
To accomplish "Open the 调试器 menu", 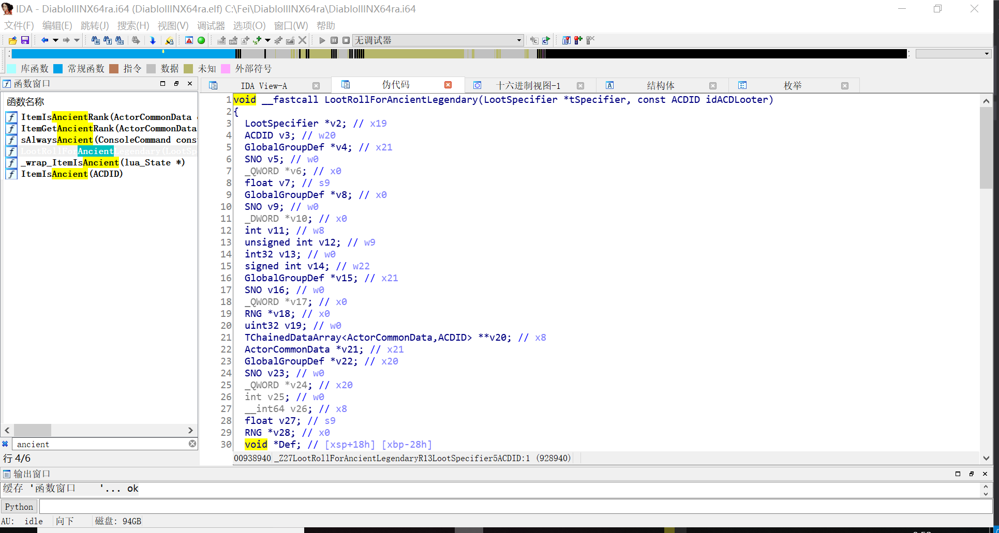I will (211, 25).
